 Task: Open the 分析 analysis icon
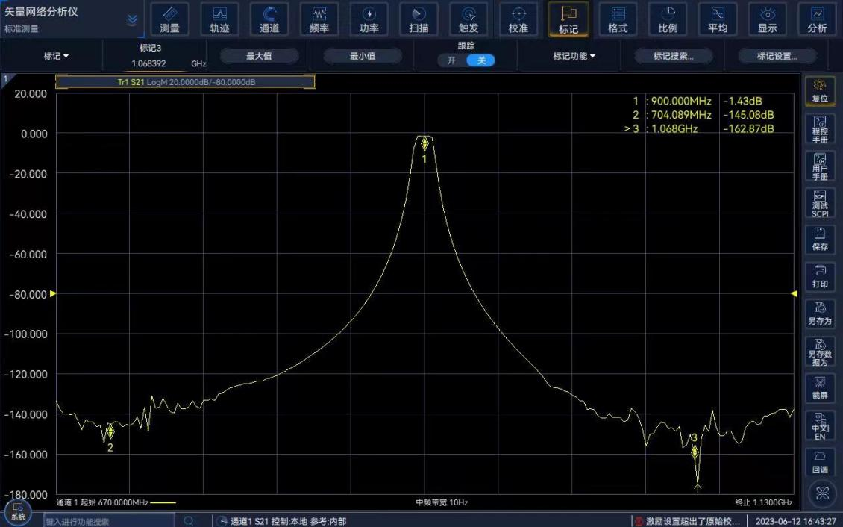pyautogui.click(x=817, y=19)
